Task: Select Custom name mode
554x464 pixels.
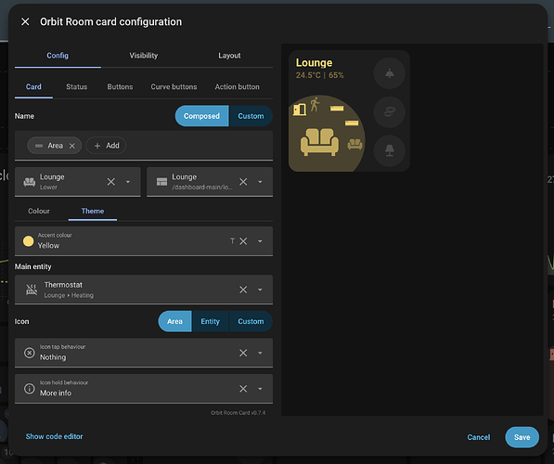Action: click(251, 116)
